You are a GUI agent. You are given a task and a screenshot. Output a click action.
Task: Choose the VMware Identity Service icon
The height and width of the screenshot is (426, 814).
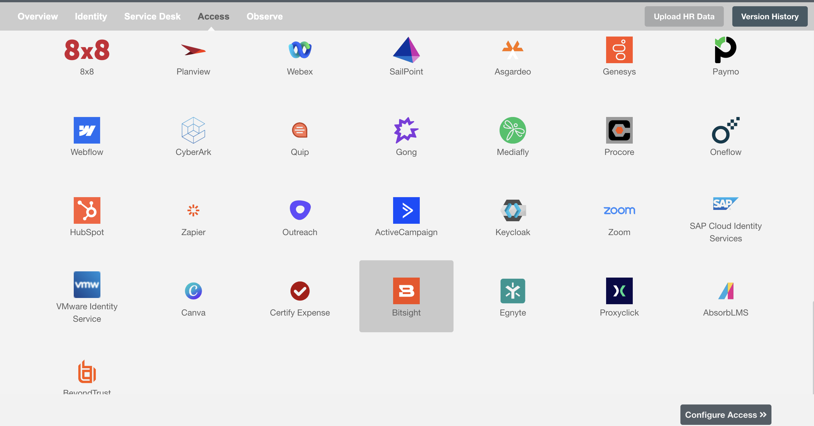(x=87, y=285)
